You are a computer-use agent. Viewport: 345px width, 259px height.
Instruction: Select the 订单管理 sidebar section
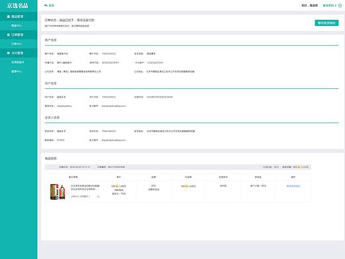19,35
